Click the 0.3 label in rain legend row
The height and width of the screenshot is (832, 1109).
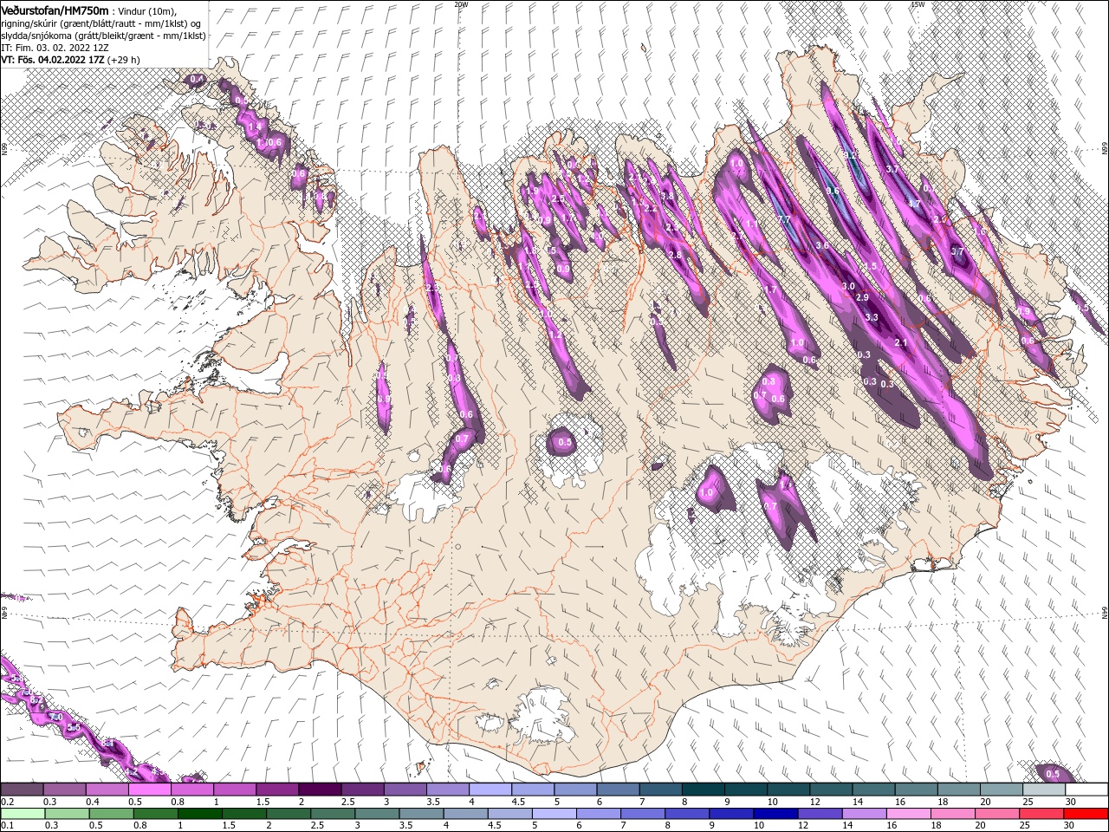pyautogui.click(x=50, y=826)
